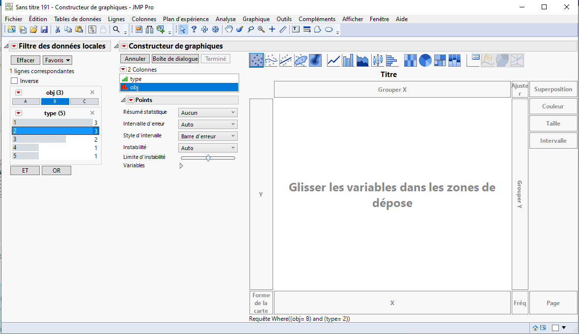Screen dimensions: 579x334
Task: Open the Résumé statistique dropdown
Action: click(208, 113)
